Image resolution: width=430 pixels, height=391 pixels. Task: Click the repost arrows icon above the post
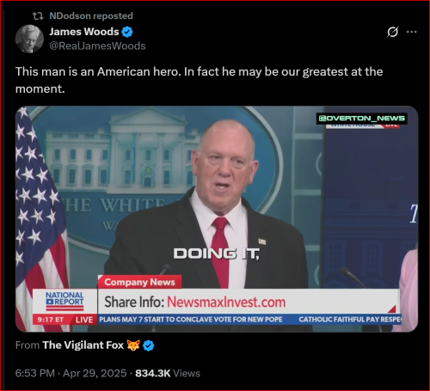point(38,16)
